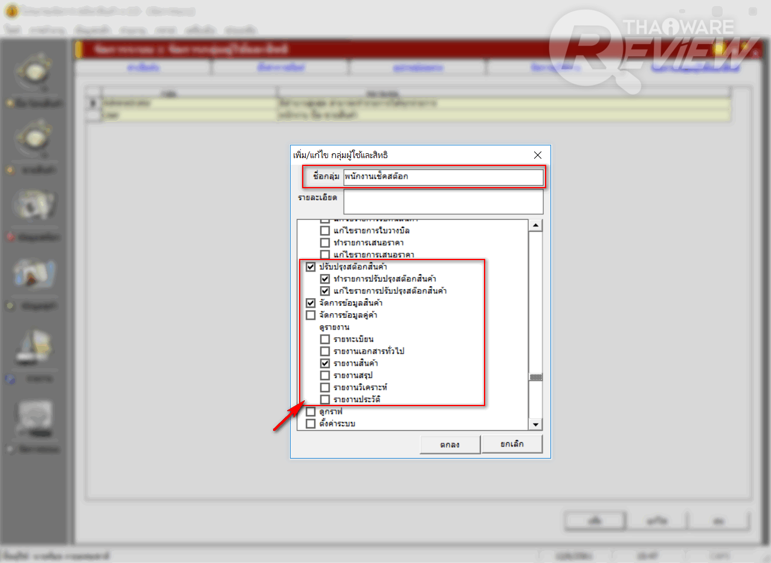Uncheck the รายงานสินค้า checkbox
The image size is (771, 563).
pos(325,363)
